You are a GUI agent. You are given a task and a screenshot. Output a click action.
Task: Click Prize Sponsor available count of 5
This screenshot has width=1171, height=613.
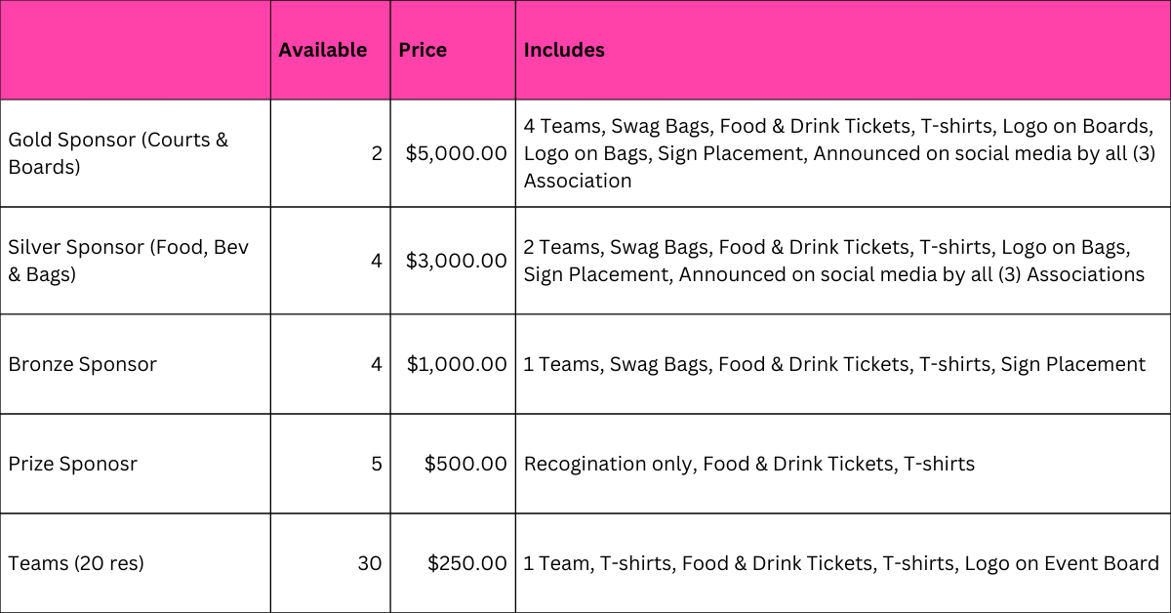(x=377, y=464)
